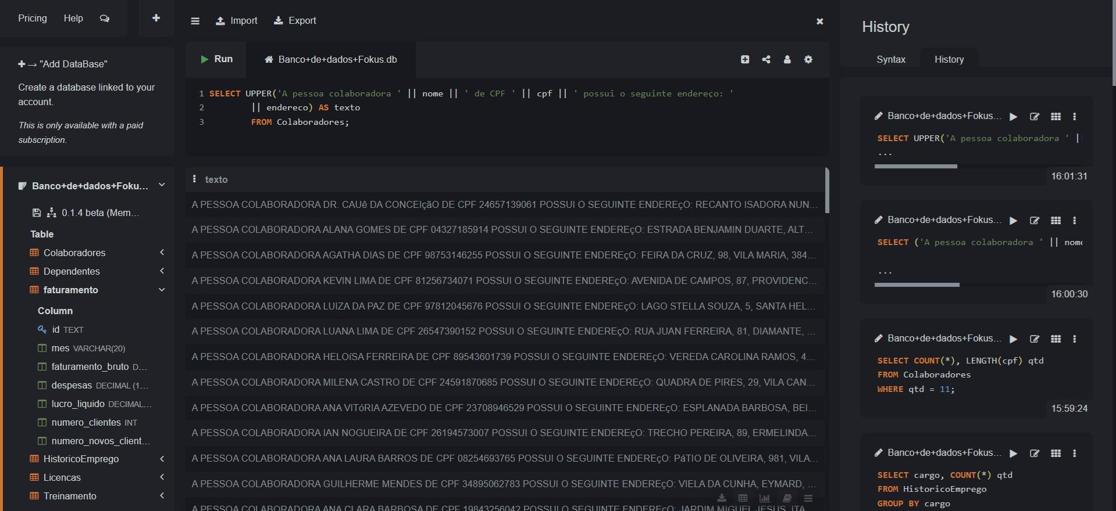Open grid view for the 16:01:31 query

pyautogui.click(x=1056, y=117)
